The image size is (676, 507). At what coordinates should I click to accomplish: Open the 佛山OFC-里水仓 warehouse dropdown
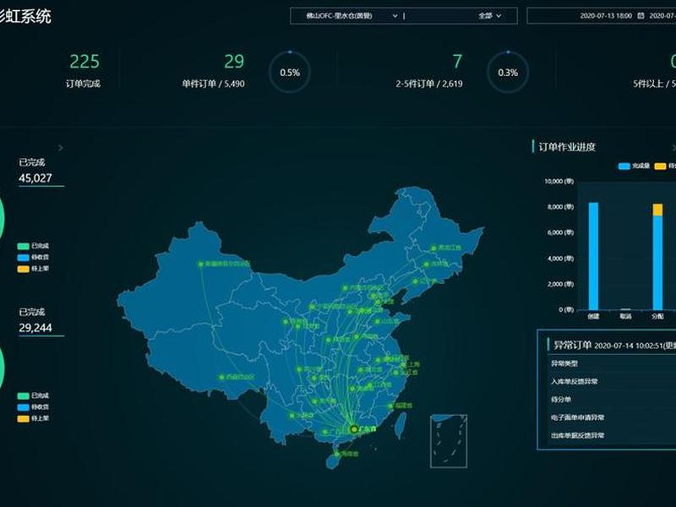[352, 16]
